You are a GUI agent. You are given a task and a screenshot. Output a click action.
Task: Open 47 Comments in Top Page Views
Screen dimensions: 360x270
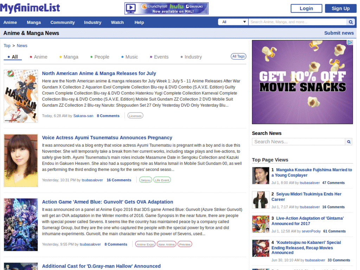[333, 183]
